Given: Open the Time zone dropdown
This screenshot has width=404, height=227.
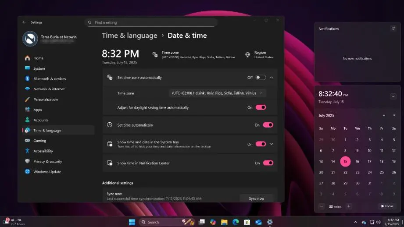Looking at the screenshot, I should coord(218,93).
